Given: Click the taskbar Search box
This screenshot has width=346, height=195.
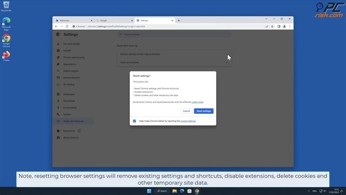Looking at the screenshot, I should click(162, 191).
